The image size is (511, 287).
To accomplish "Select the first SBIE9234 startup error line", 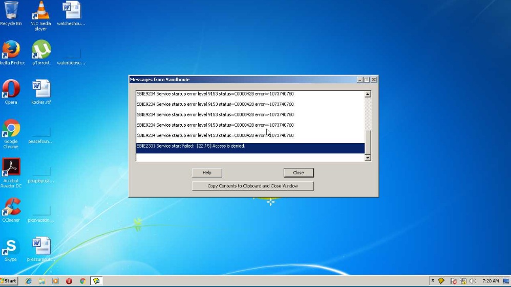I will pos(215,94).
